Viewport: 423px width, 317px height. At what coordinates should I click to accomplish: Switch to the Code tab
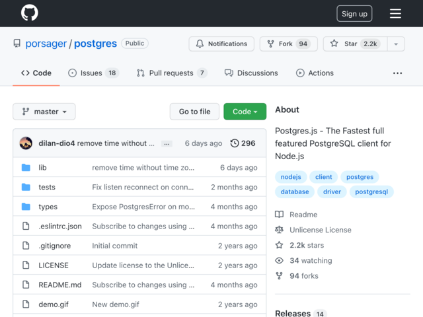(x=36, y=73)
